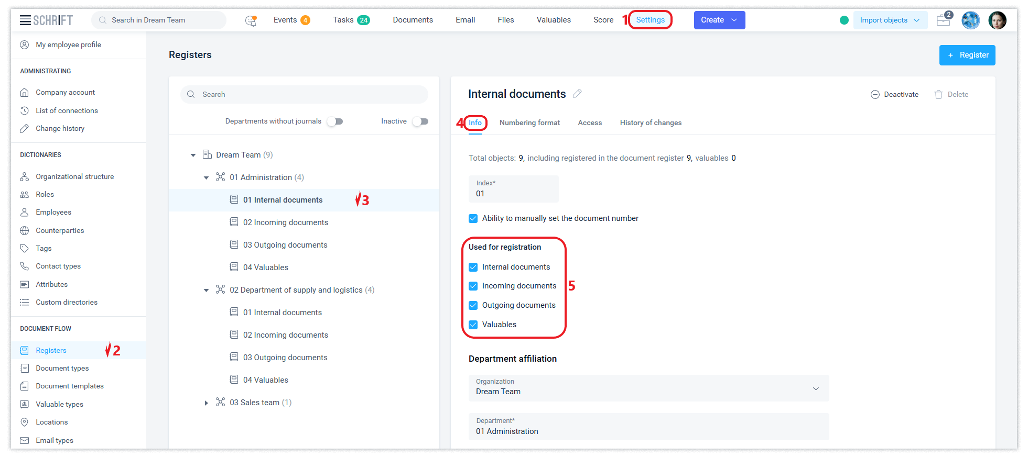Open the briefcase notifications icon
Image resolution: width=1028 pixels, height=457 pixels.
(944, 20)
